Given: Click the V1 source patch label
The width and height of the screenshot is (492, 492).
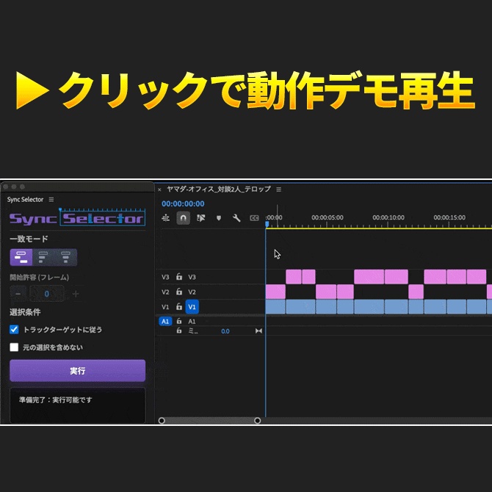Looking at the screenshot, I should click(165, 307).
